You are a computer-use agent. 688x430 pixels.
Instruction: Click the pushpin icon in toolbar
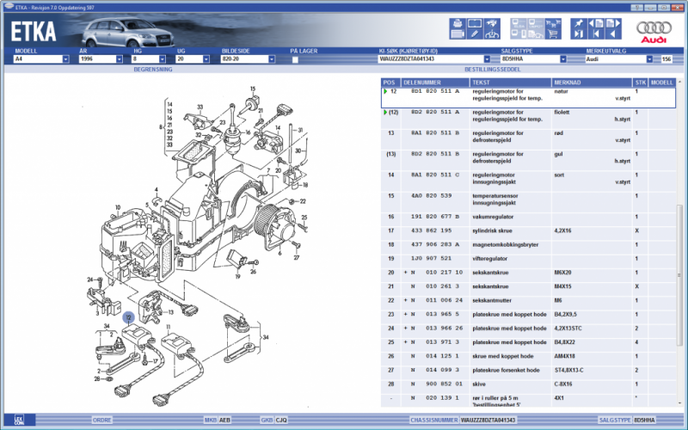point(578,23)
